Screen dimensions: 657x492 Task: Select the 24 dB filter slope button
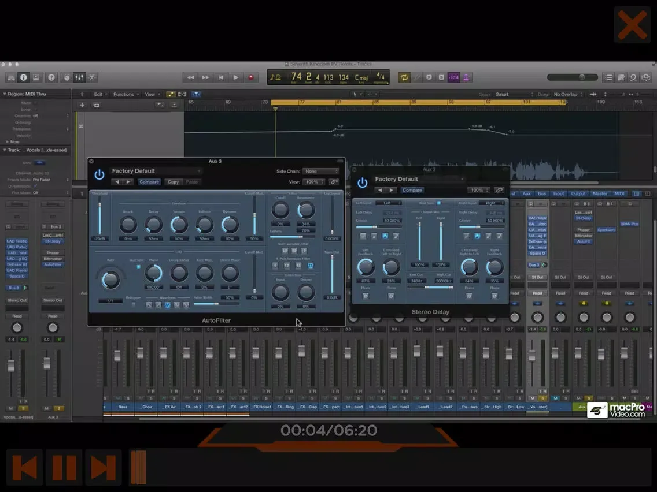(311, 265)
